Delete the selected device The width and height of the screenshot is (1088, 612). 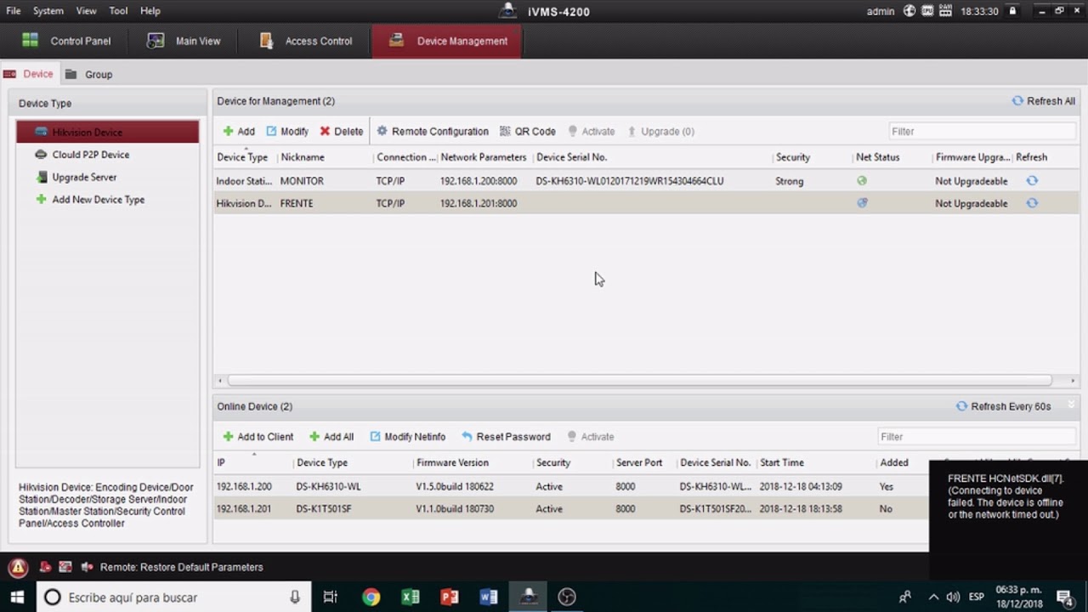click(x=341, y=132)
